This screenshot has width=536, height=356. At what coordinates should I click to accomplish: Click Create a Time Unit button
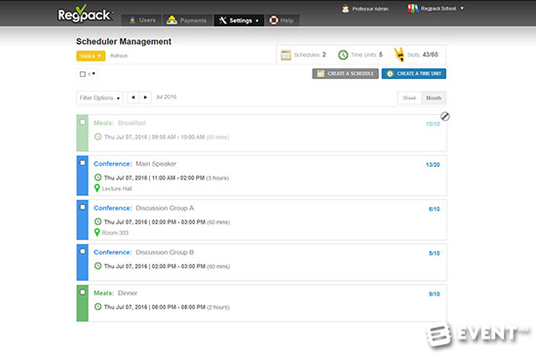[x=413, y=73]
